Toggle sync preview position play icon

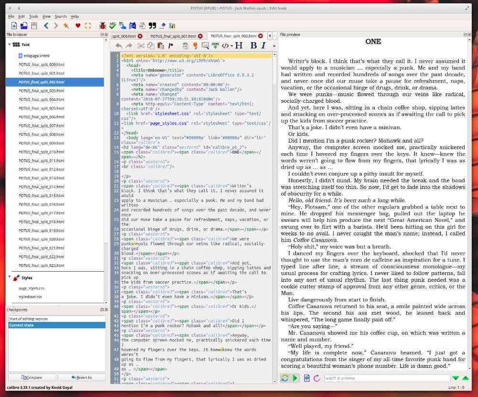pos(295,378)
